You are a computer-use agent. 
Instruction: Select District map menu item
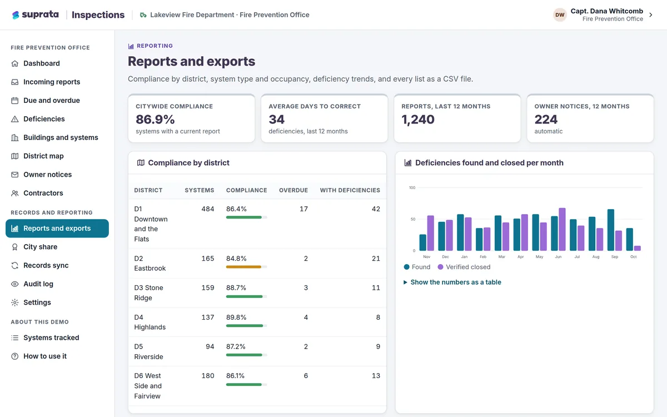click(57, 156)
